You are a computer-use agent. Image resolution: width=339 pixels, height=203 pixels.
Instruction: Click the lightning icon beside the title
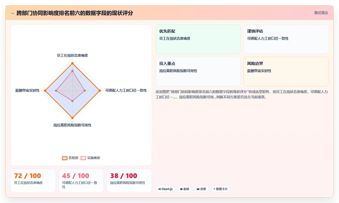12,13
